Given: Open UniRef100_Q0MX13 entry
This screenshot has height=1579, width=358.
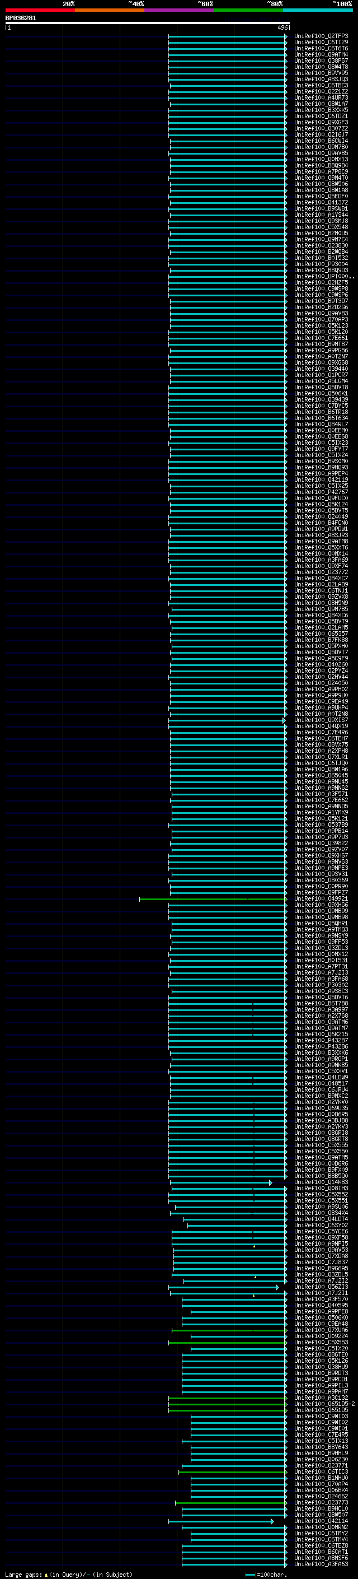Looking at the screenshot, I should 321,160.
